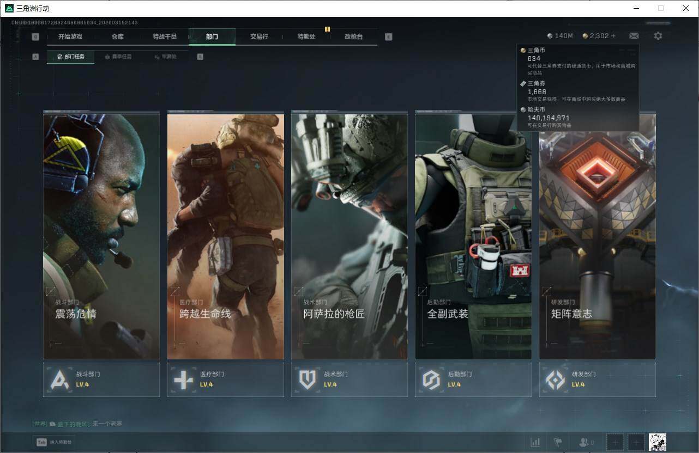Click the player avatar in bottom right
699x453 pixels.
pyautogui.click(x=658, y=442)
